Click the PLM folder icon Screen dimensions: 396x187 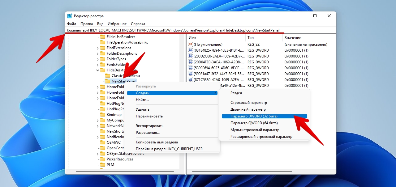coord(103,165)
